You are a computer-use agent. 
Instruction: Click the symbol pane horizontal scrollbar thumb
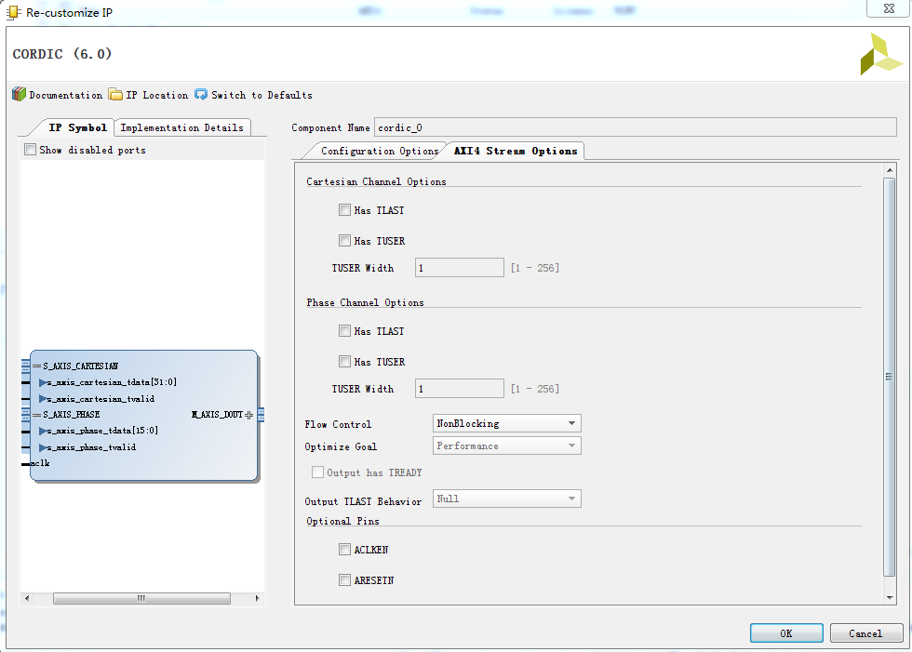[141, 598]
